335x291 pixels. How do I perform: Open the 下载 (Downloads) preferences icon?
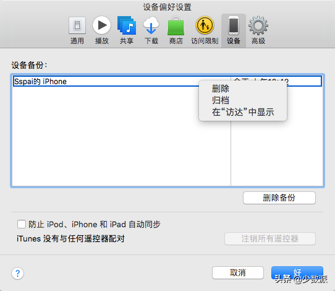pyautogui.click(x=151, y=30)
